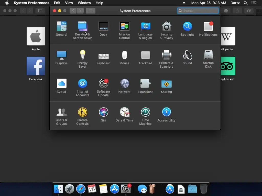
Task: Open Date & Time preferences
Action: tap(124, 115)
